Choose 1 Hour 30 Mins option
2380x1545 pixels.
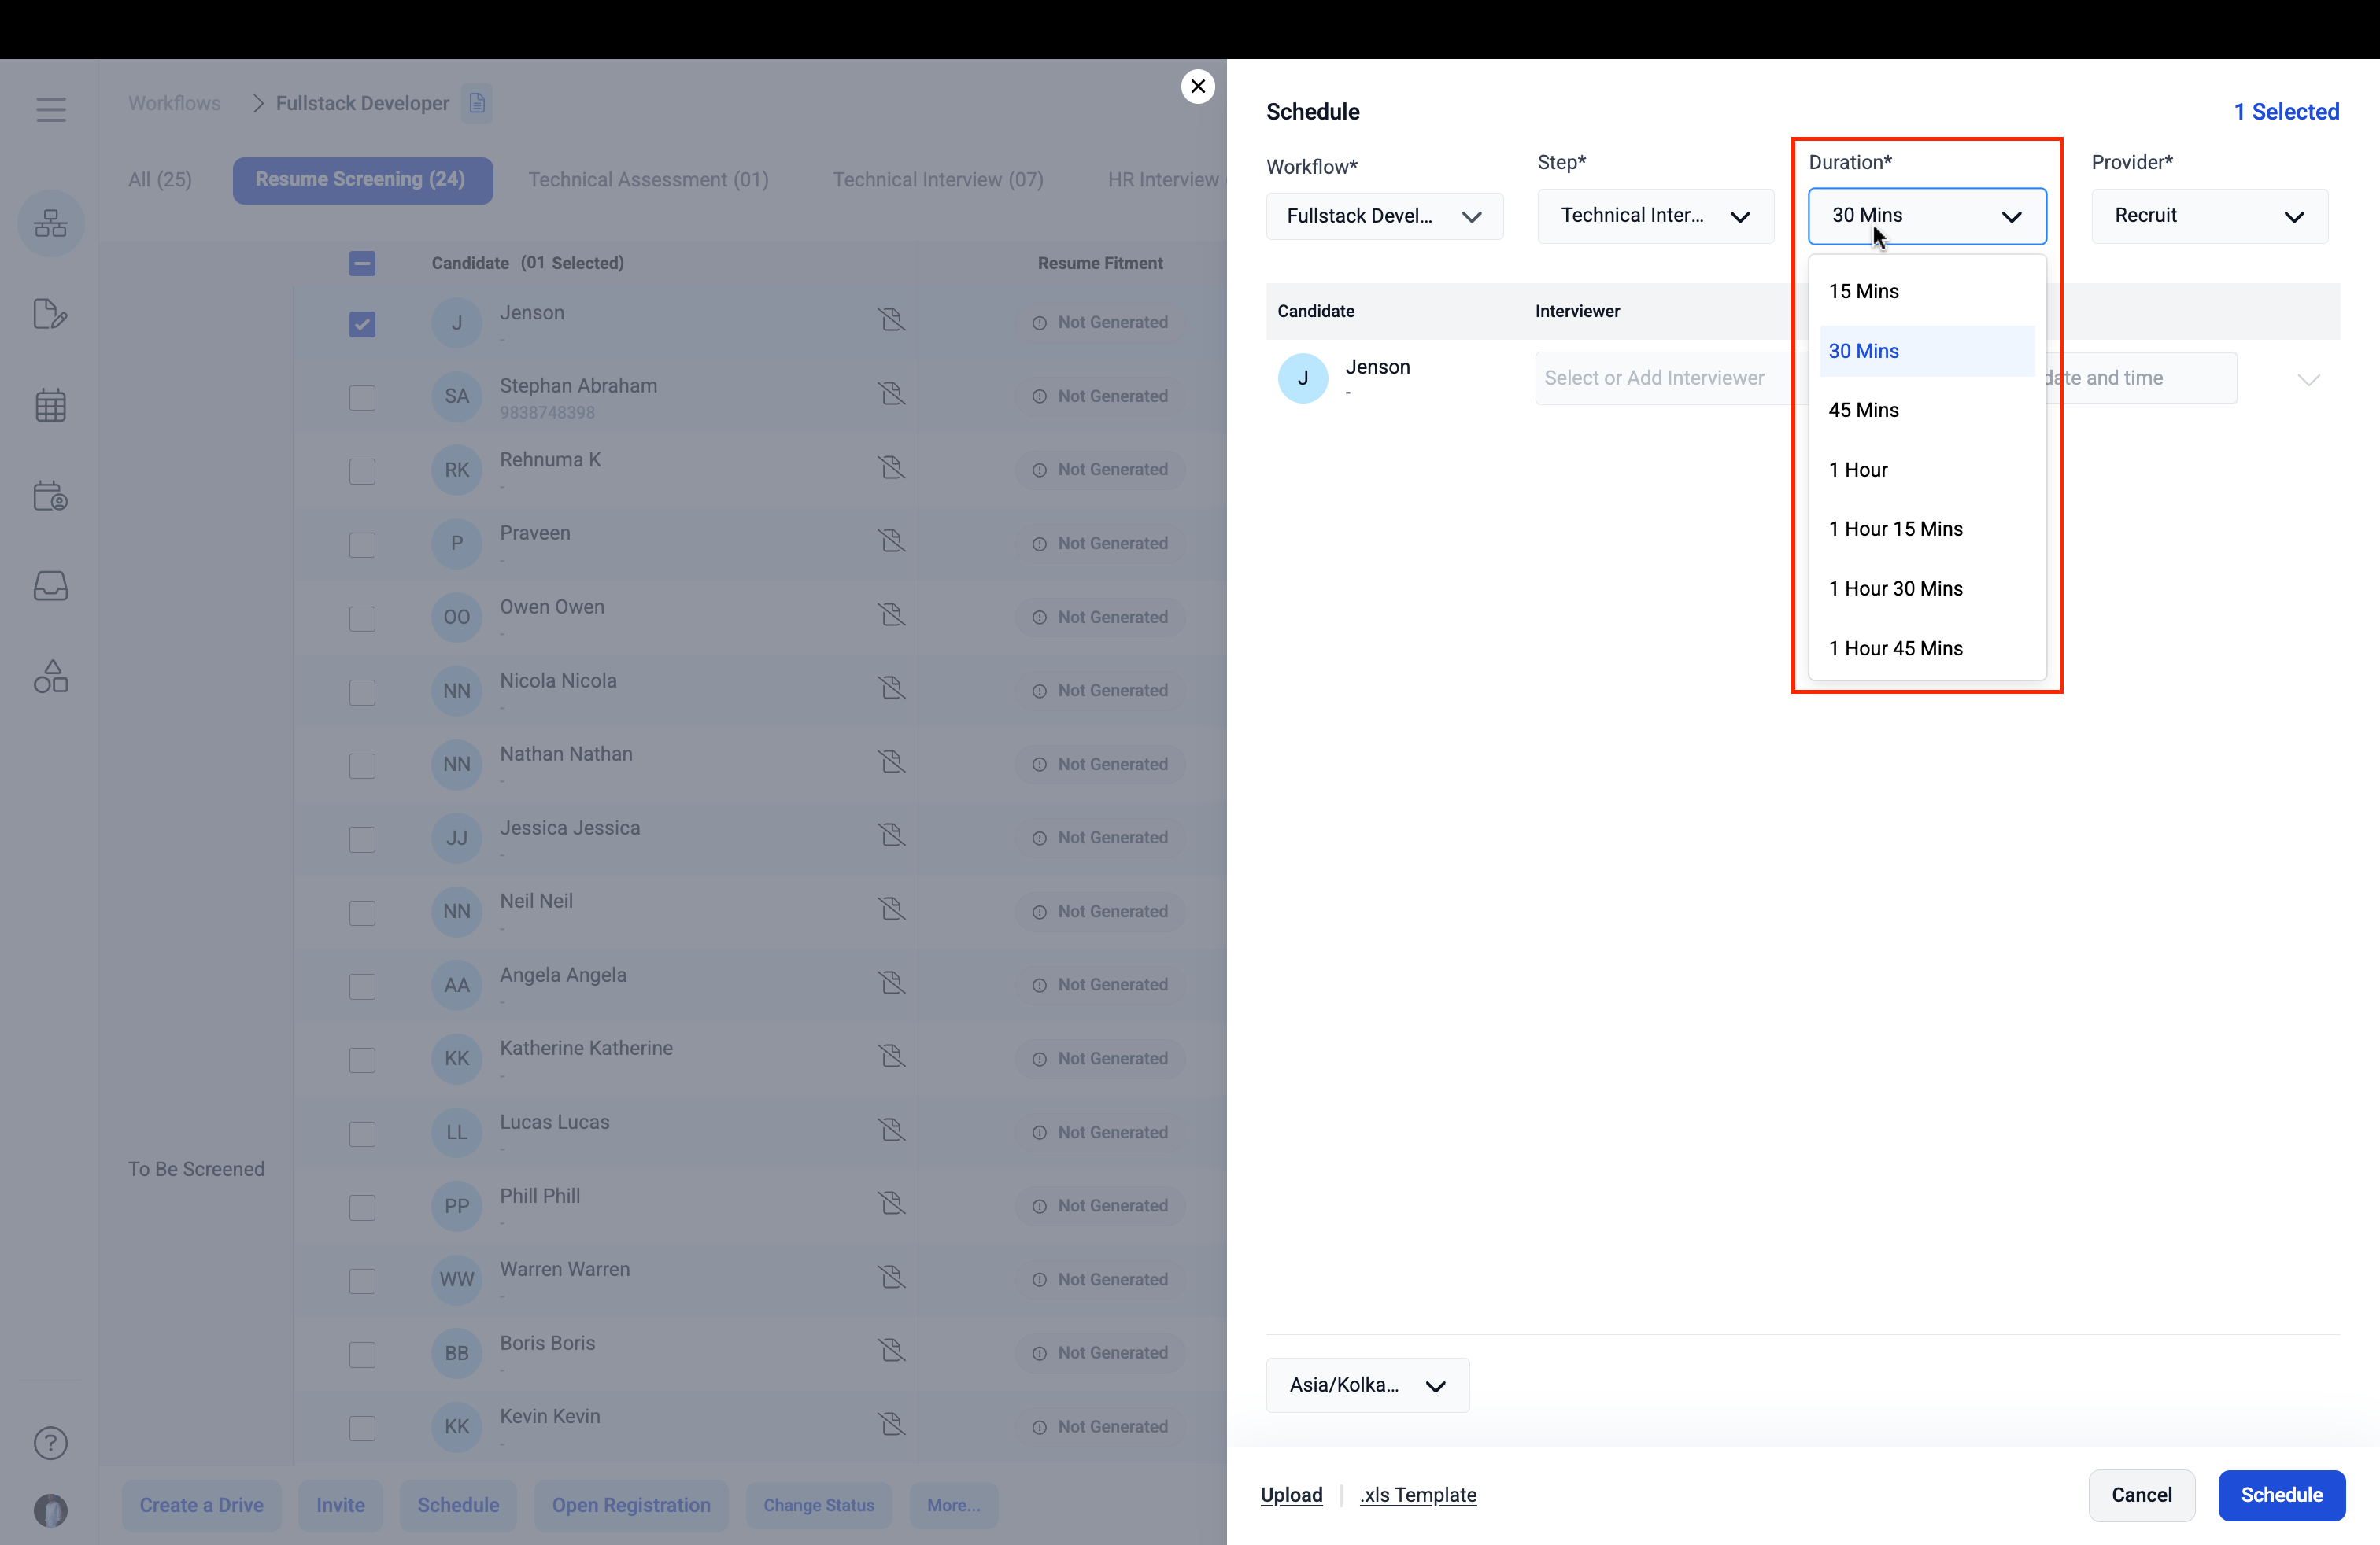(1895, 588)
